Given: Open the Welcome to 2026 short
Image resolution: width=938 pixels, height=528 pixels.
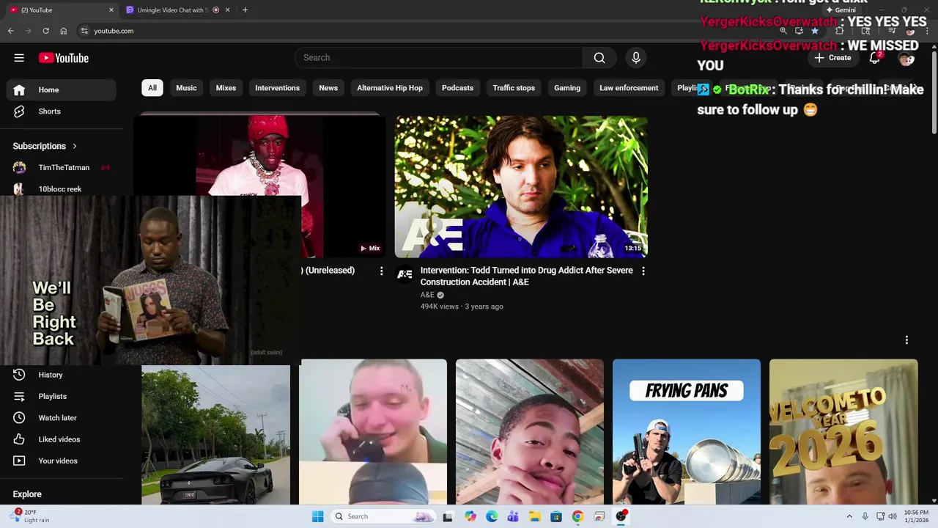Looking at the screenshot, I should (x=843, y=432).
